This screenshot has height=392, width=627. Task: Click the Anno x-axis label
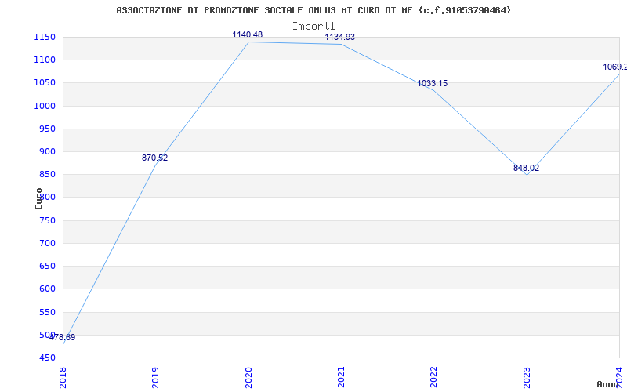coord(608,384)
